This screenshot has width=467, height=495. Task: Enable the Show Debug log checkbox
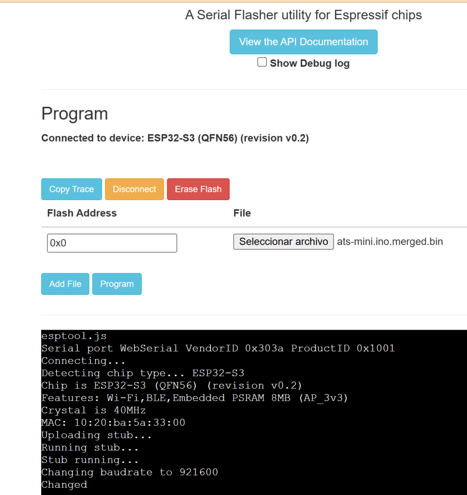(262, 62)
